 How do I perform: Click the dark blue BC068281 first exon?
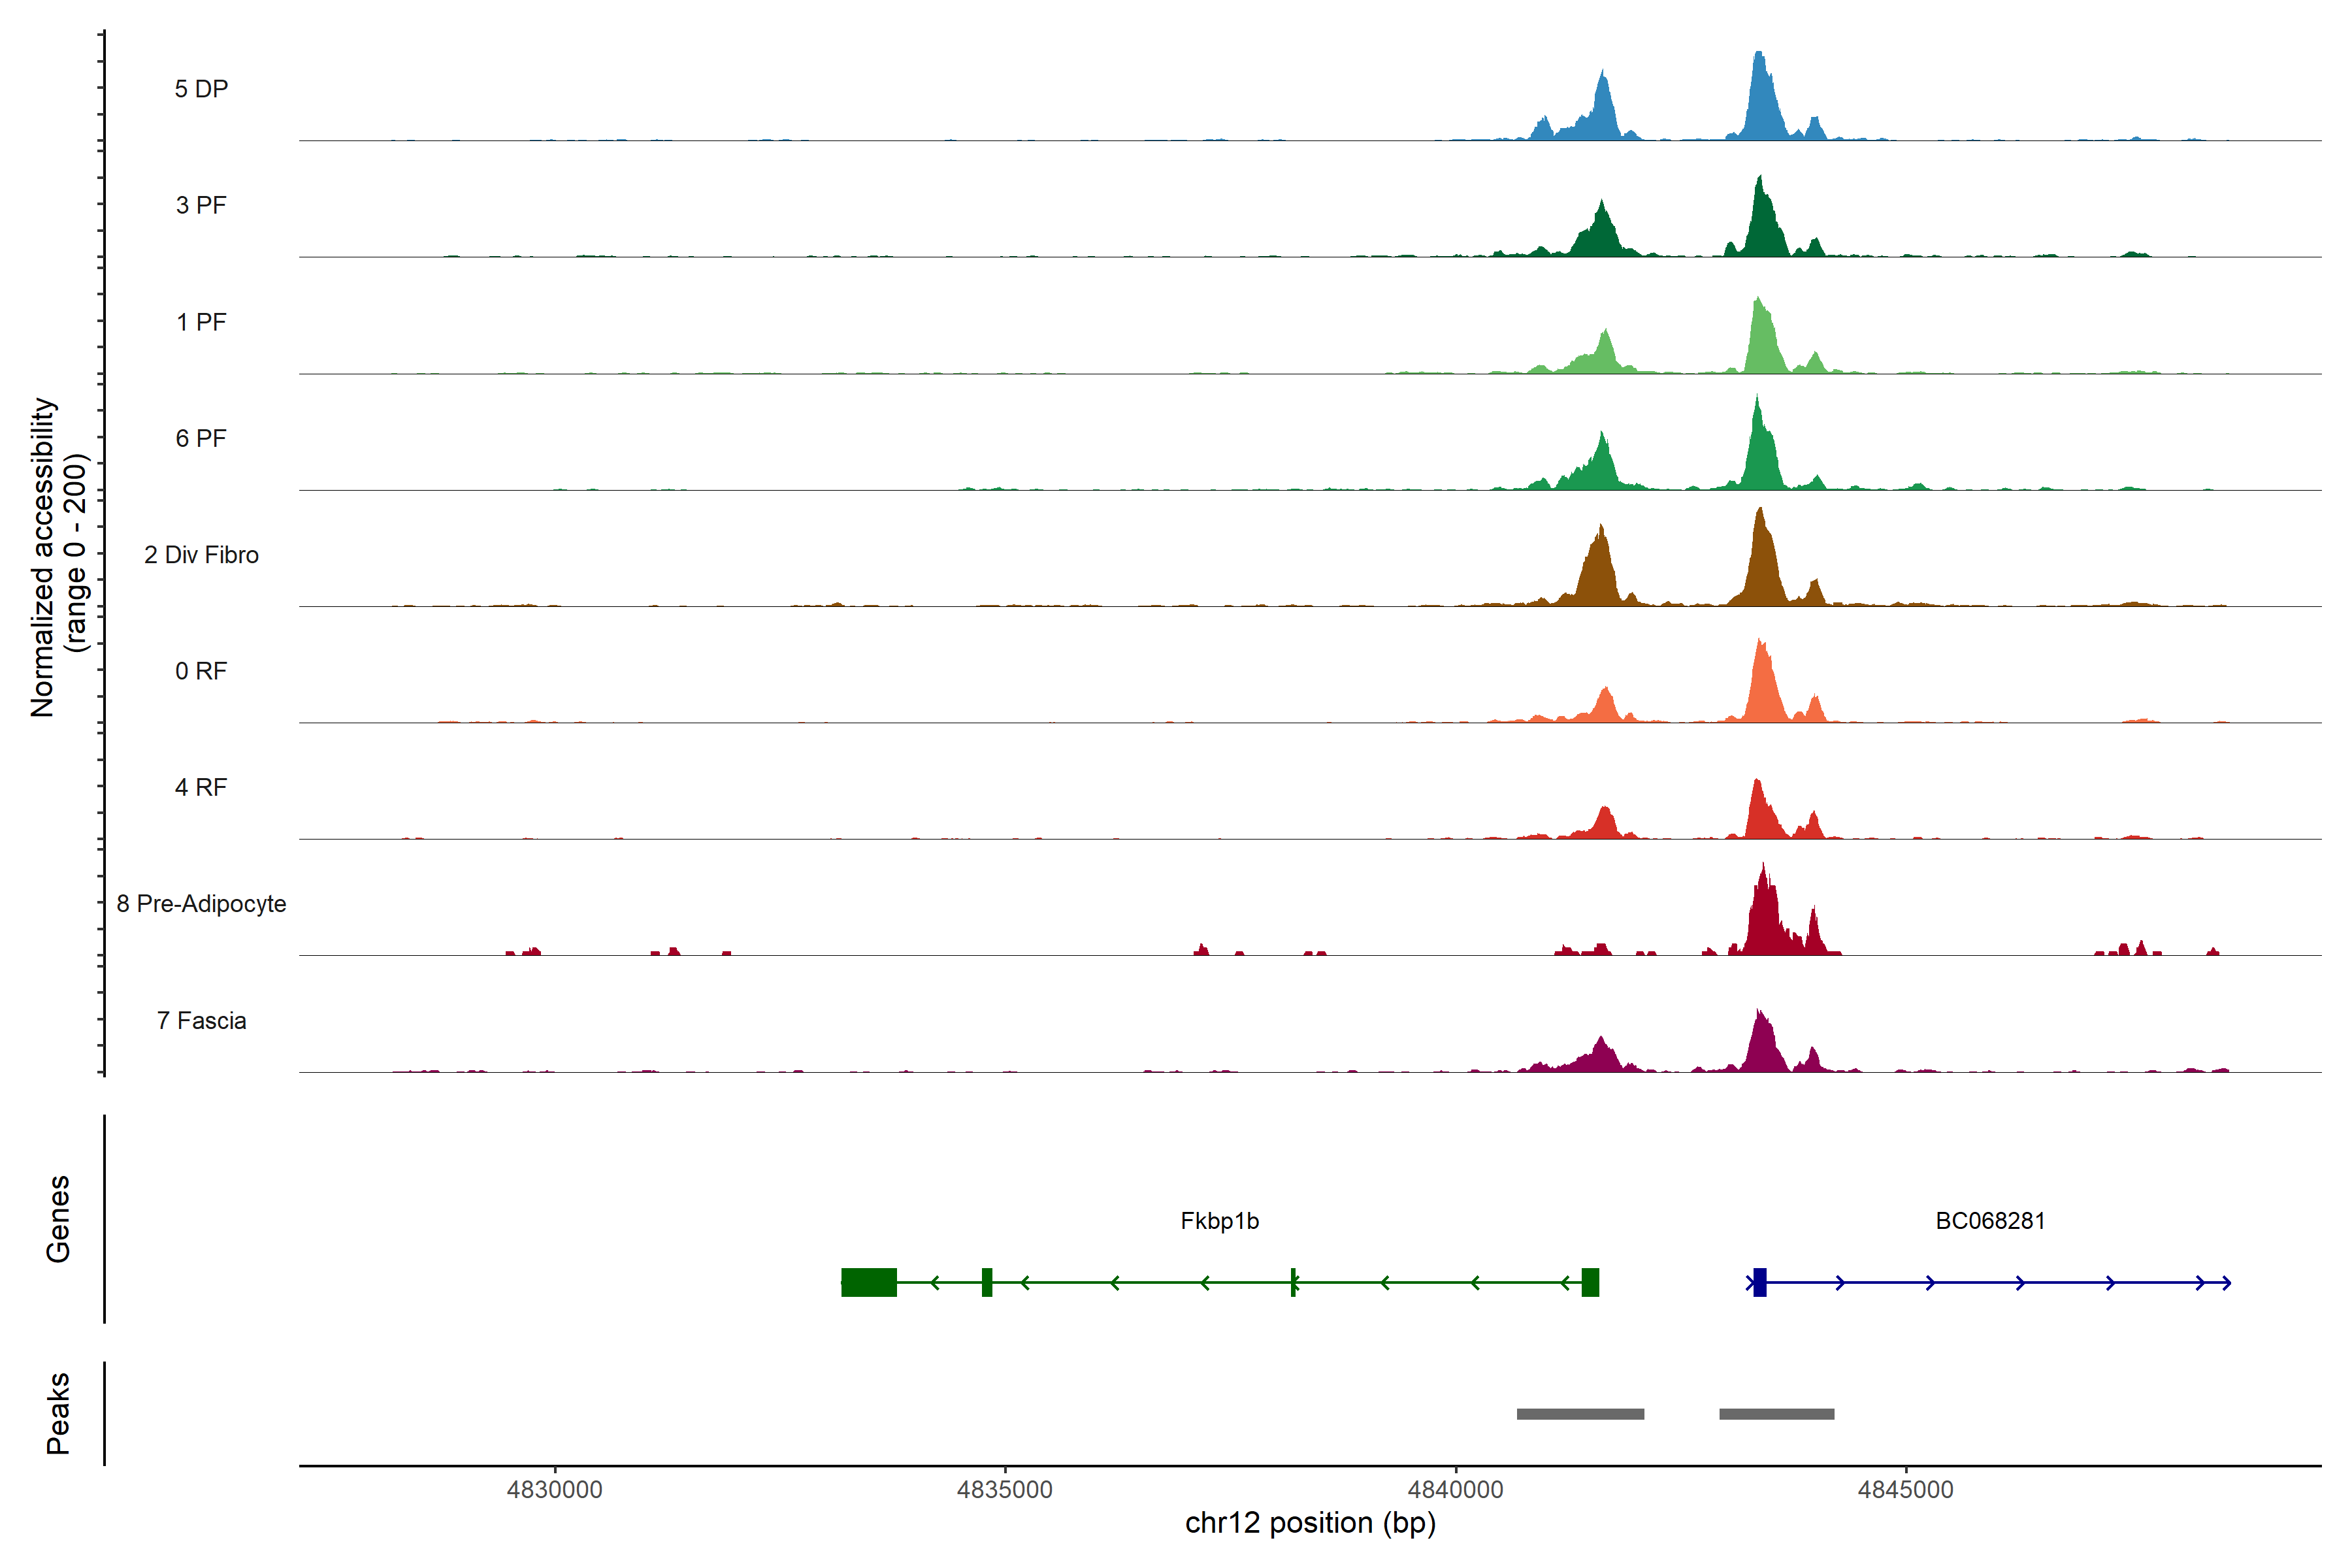pyautogui.click(x=1760, y=1282)
